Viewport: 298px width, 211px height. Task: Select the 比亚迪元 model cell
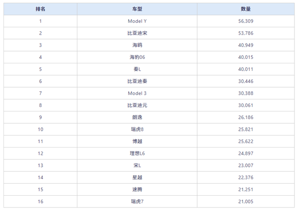point(137,105)
